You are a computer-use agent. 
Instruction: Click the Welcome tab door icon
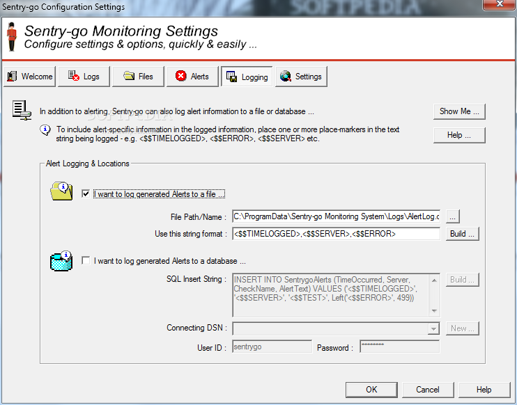click(x=13, y=77)
